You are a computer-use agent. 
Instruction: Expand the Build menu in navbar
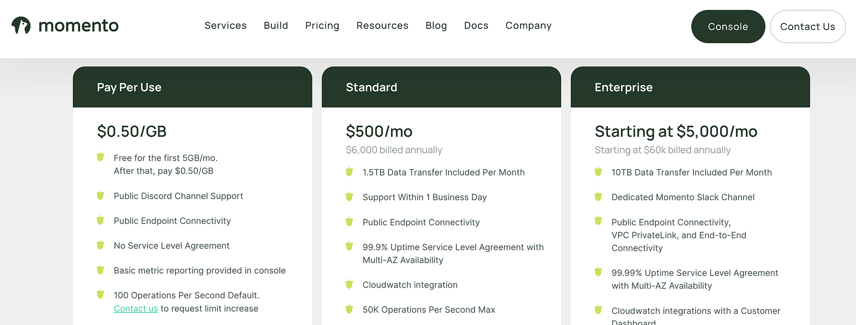(276, 26)
